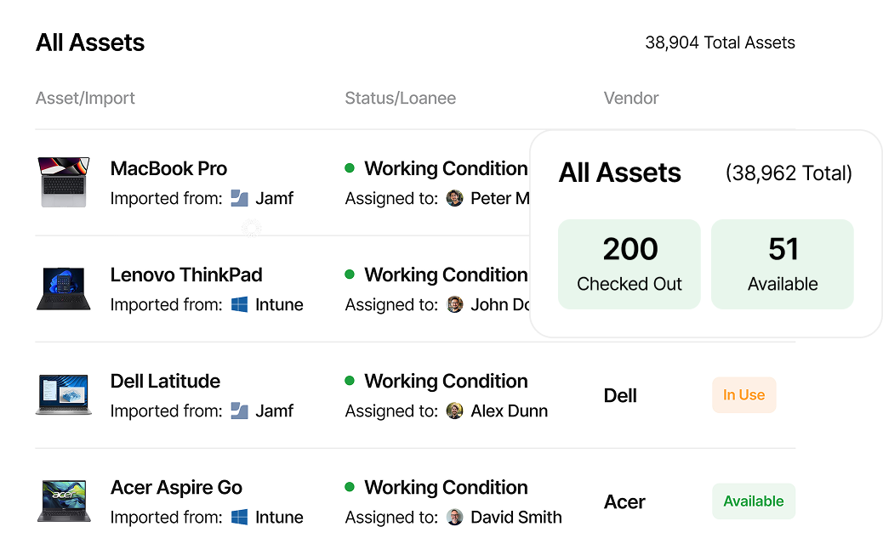Click the In Use badge for Dell Latitude
The height and width of the screenshot is (538, 883).
[743, 394]
